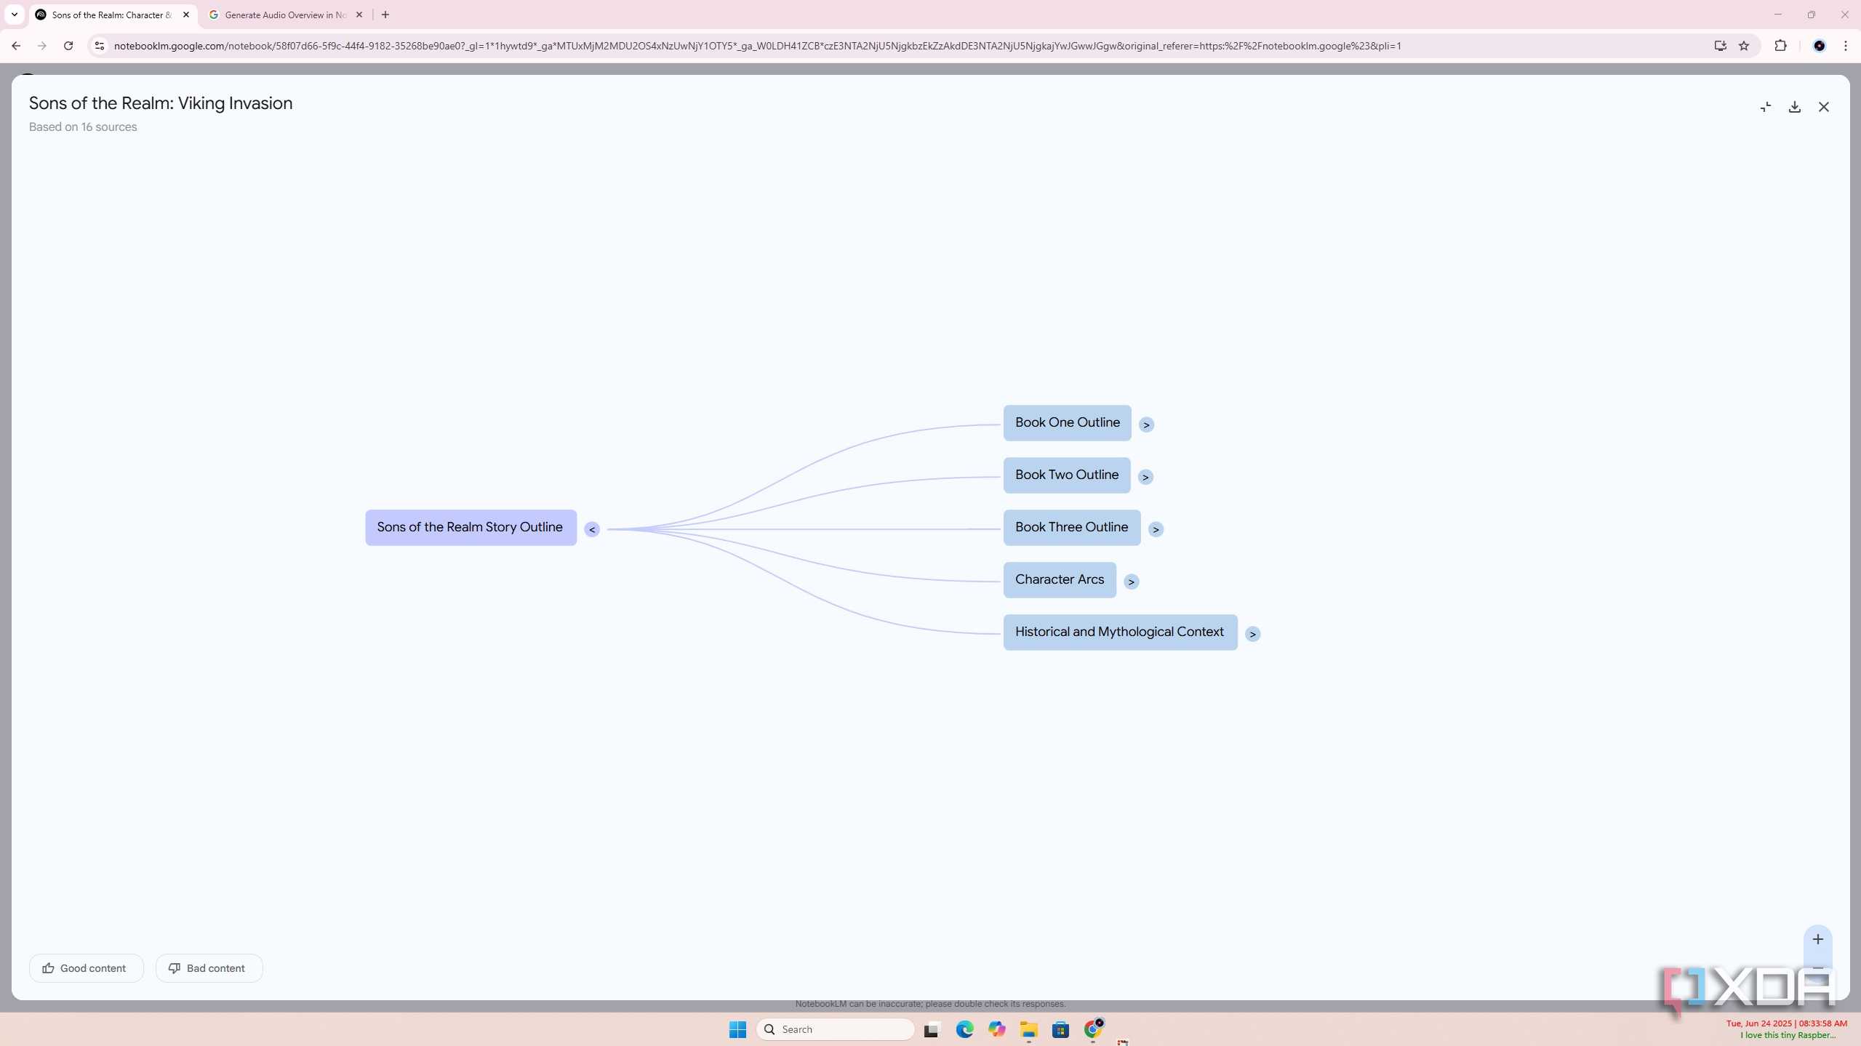Open Chrome three-dot menu
Screen dimensions: 1861x1046
click(x=1846, y=46)
